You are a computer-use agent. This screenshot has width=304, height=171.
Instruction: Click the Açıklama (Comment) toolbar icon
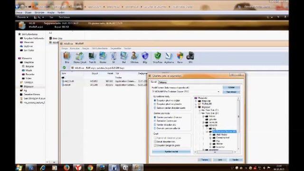pos(169,57)
